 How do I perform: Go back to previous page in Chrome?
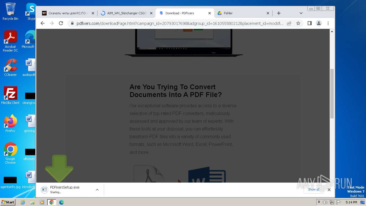(43, 23)
